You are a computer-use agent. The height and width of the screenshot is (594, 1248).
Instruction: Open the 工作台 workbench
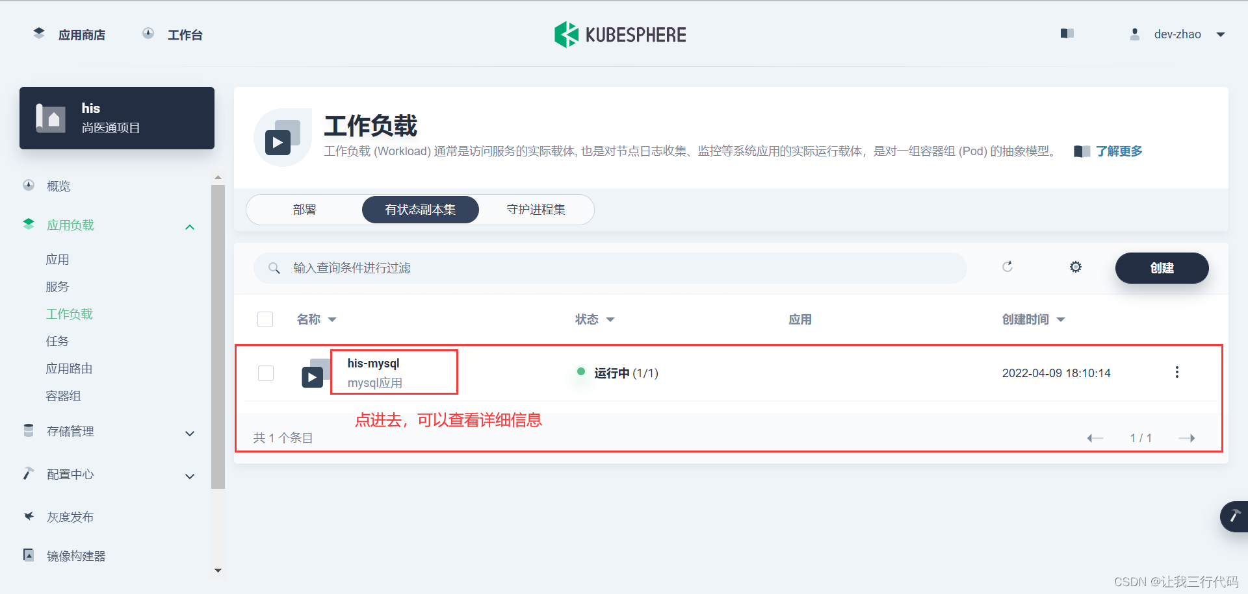172,34
